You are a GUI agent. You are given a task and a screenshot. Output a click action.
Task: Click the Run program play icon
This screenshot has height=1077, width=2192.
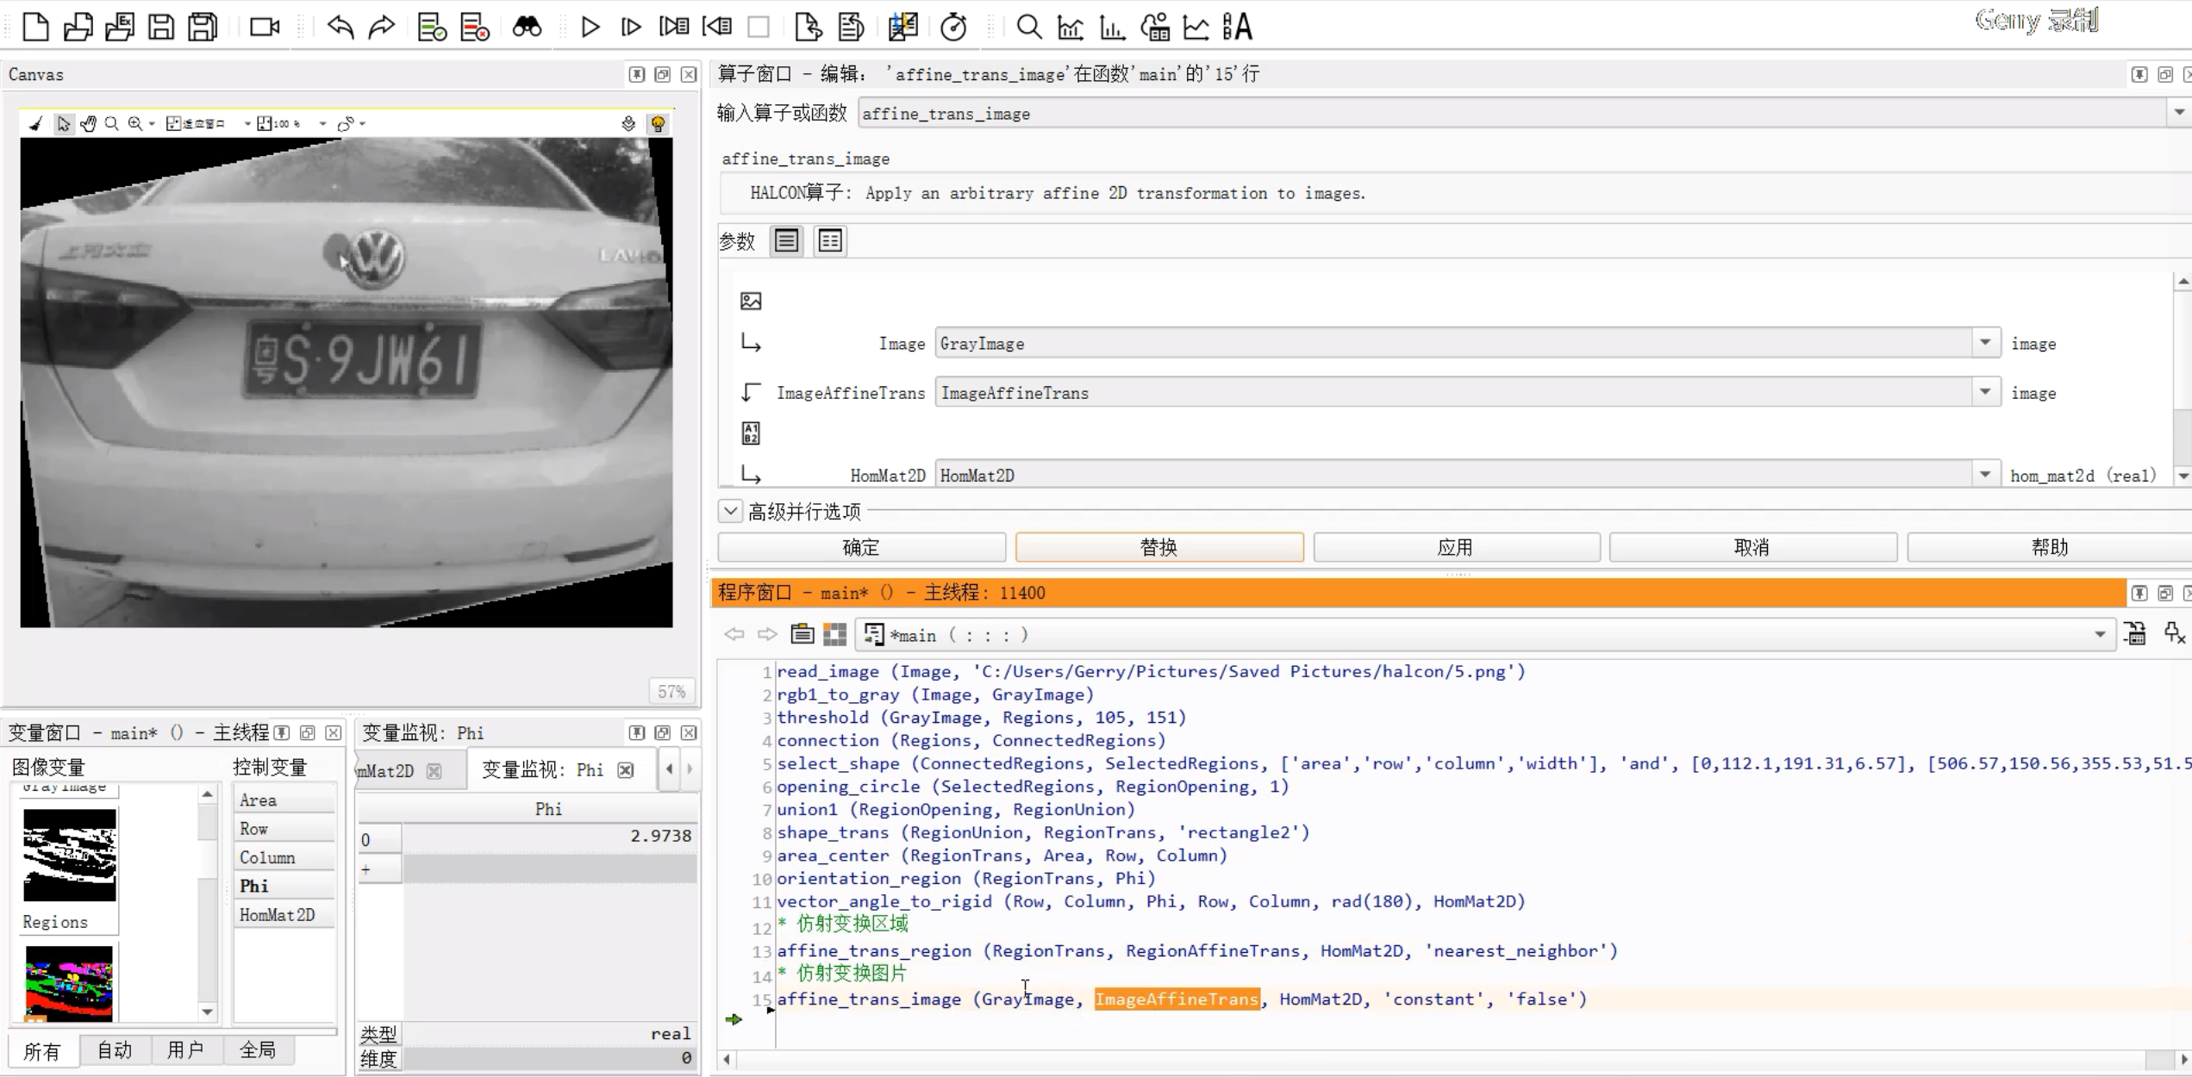pyautogui.click(x=590, y=28)
